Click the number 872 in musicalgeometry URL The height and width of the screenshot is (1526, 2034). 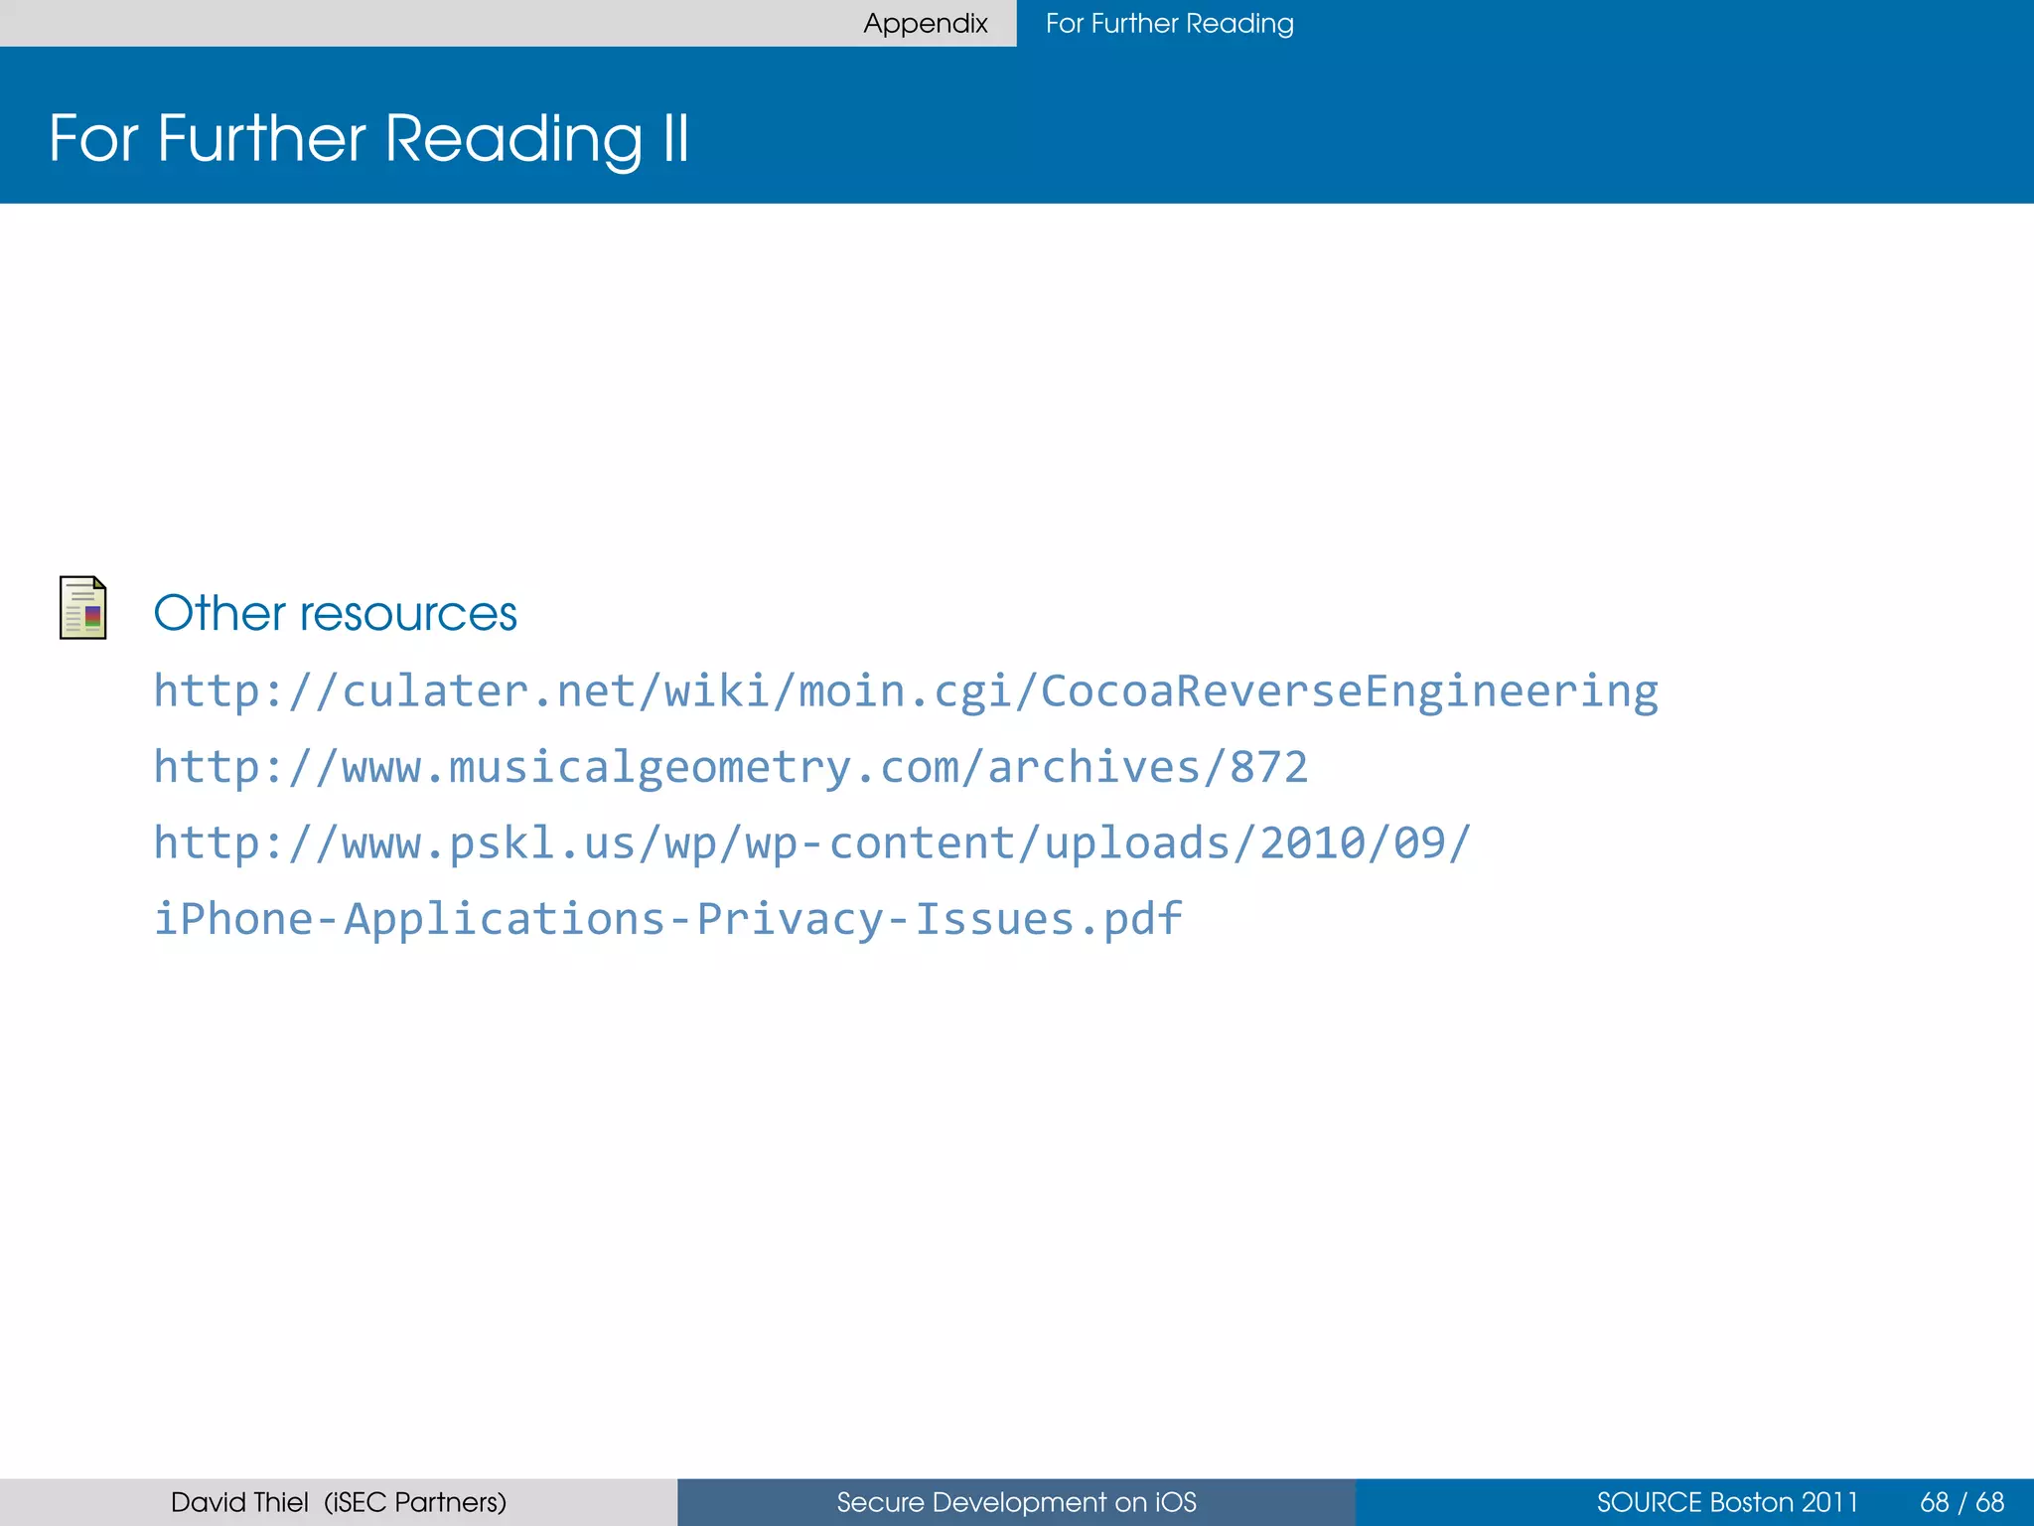1268,767
